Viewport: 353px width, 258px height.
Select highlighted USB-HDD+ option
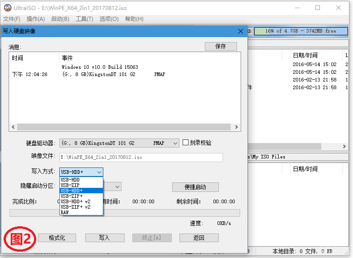81,191
